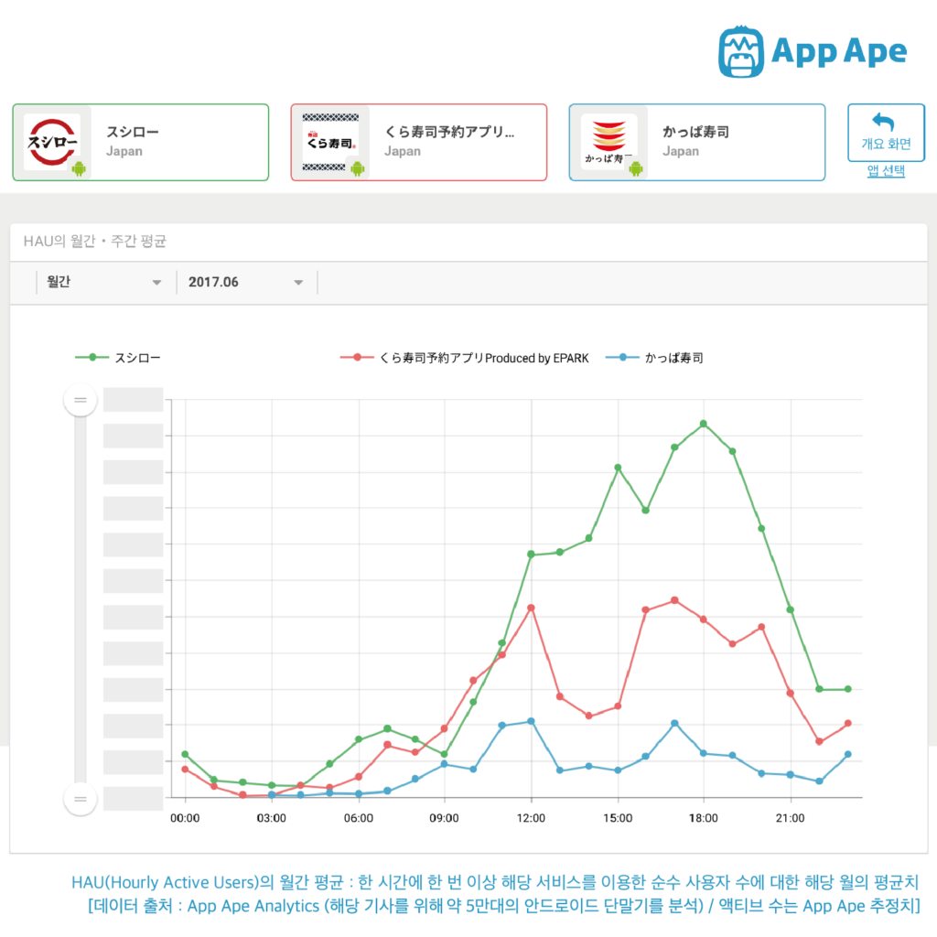Click the HAU의 월간・주간 평균 panel title
Image resolution: width=937 pixels, height=937 pixels.
pos(95,241)
